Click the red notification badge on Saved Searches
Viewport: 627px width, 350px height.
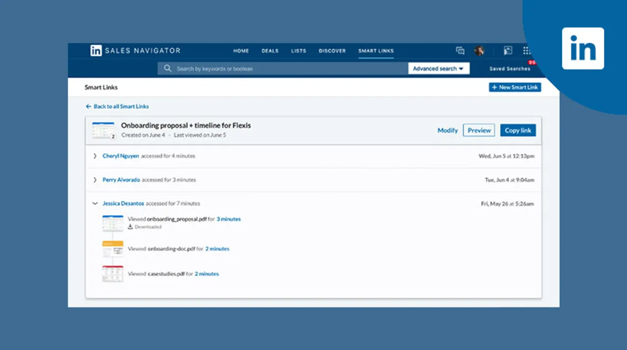(531, 63)
